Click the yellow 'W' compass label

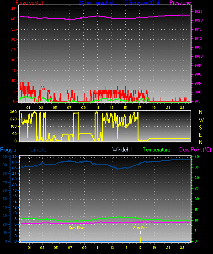pyautogui.click(x=201, y=120)
